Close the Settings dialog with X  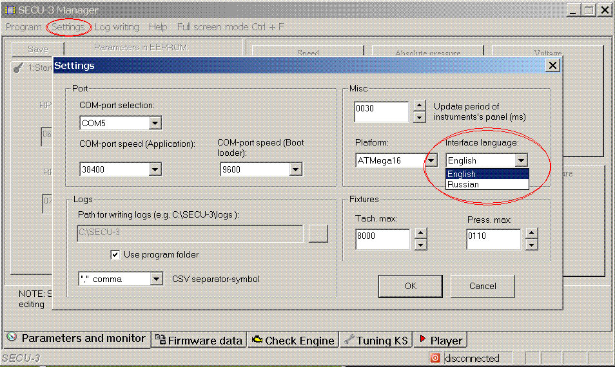tap(552, 66)
